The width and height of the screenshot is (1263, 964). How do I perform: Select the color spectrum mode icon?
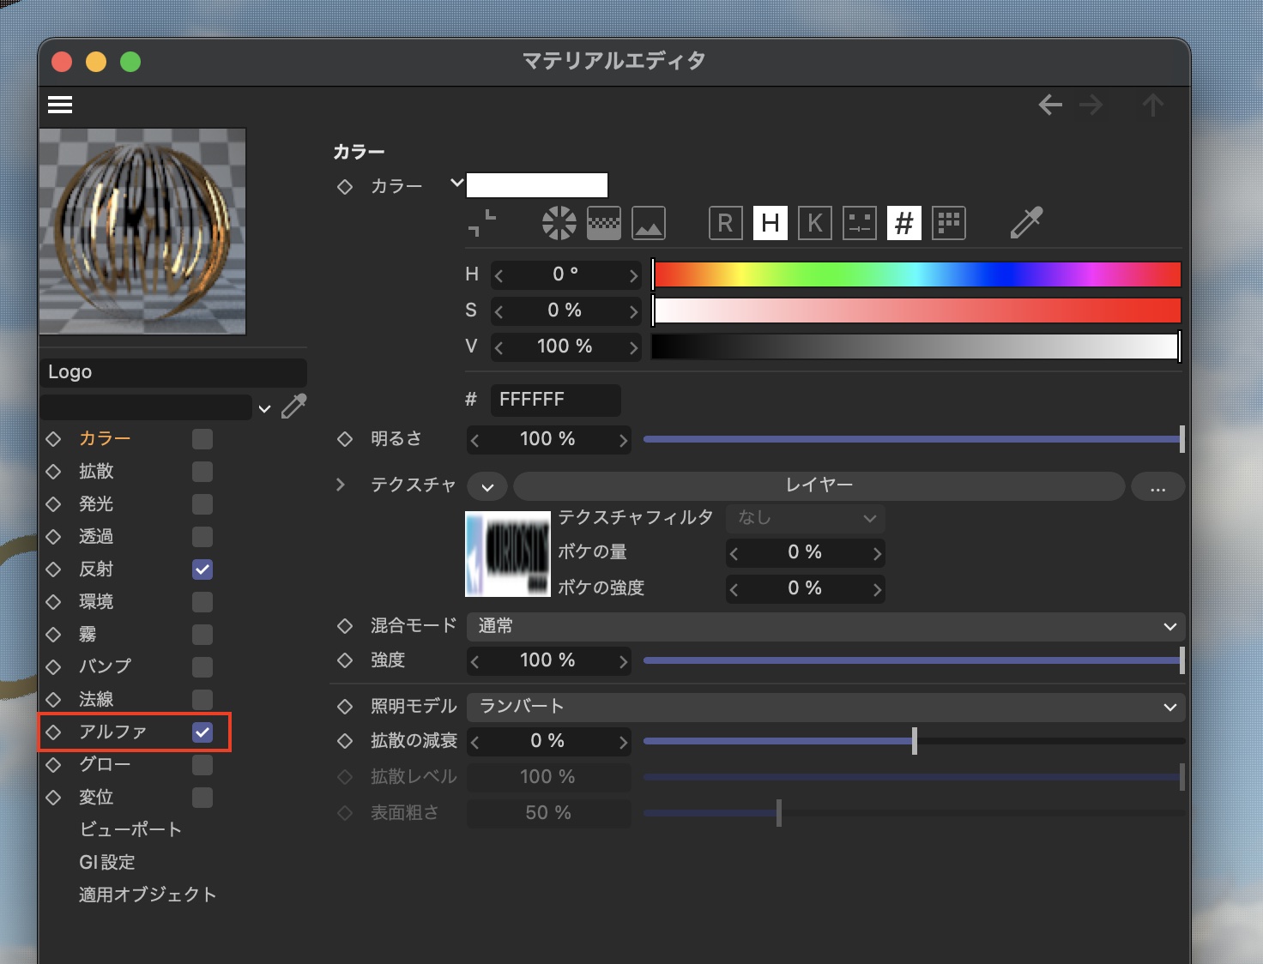point(604,223)
